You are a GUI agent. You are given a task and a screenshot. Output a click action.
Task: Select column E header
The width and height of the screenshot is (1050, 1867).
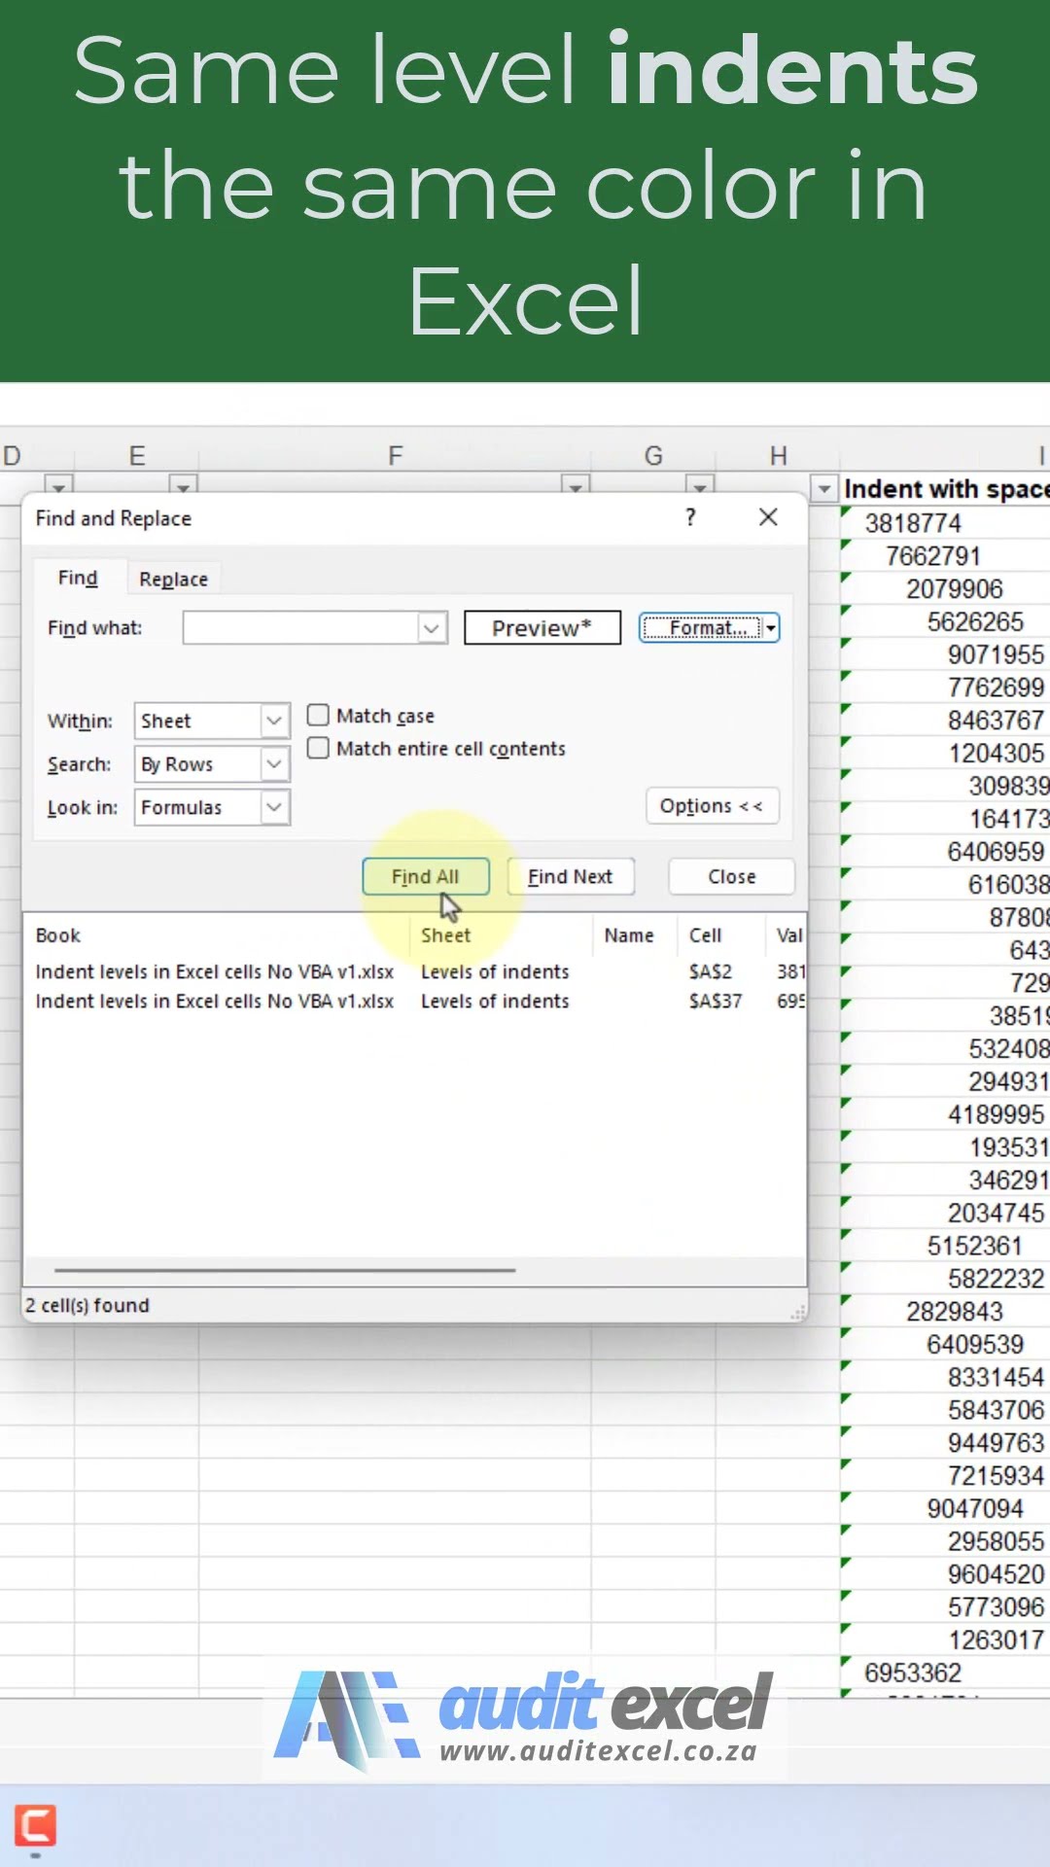(137, 455)
